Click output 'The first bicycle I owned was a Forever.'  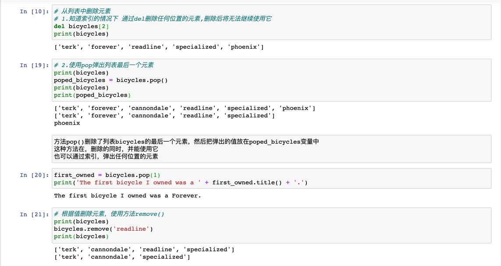(128, 196)
